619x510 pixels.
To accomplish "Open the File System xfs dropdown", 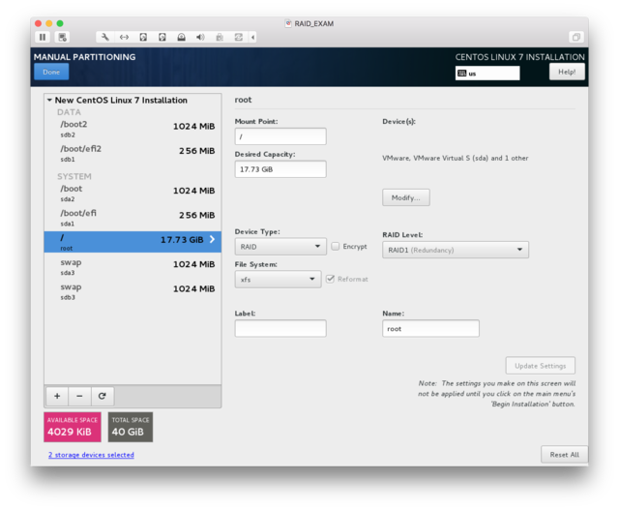I will point(278,279).
